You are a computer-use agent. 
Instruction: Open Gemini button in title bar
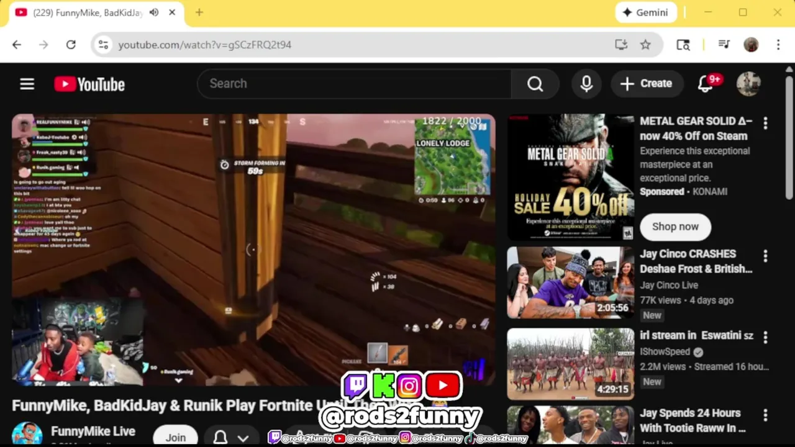(646, 12)
